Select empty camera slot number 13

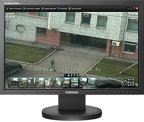click(118, 82)
